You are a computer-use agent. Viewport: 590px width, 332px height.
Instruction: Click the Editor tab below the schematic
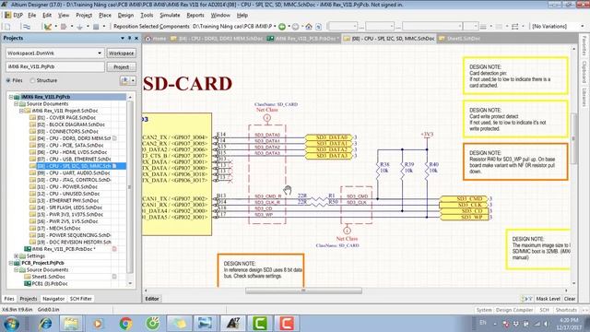[x=151, y=299]
